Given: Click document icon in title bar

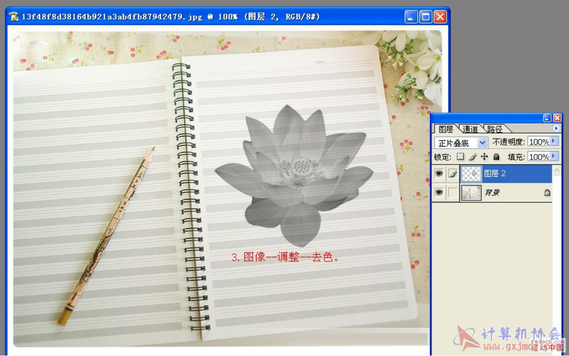Looking at the screenshot, I should (14, 17).
